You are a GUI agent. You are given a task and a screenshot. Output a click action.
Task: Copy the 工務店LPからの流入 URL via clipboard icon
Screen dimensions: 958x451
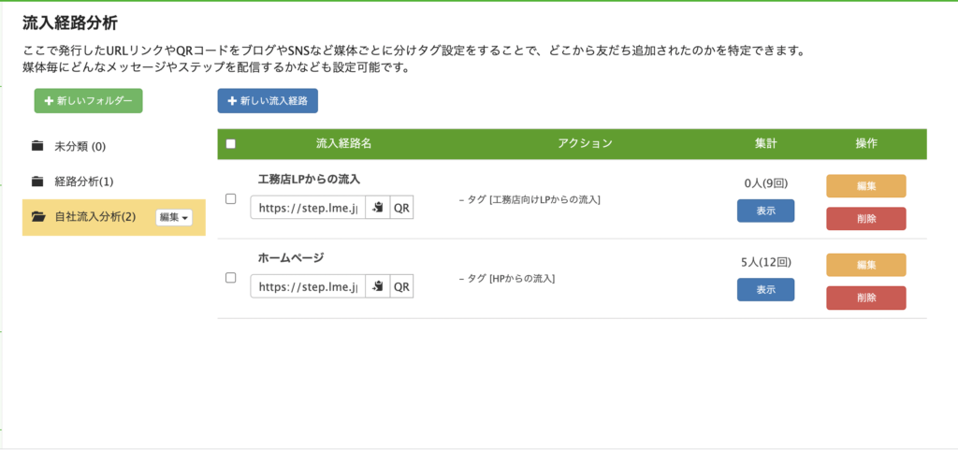[x=378, y=208]
